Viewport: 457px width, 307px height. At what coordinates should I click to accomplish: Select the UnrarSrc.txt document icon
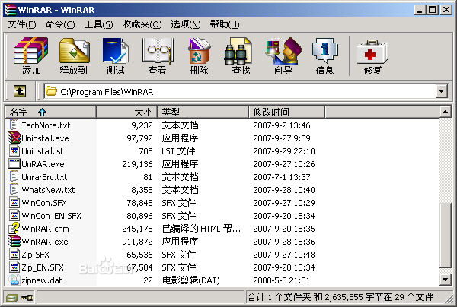tap(14, 177)
